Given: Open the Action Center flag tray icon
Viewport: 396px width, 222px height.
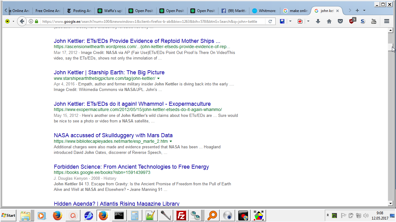Looking at the screenshot, I should 343,216.
